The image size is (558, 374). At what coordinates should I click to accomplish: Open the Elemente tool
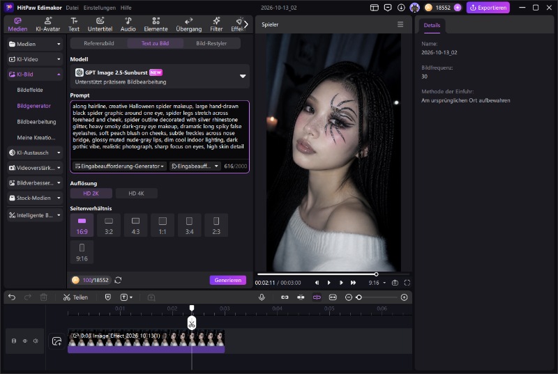point(156,24)
